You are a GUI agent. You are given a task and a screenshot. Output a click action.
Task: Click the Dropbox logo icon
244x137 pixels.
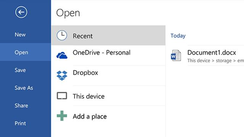[x=62, y=75]
